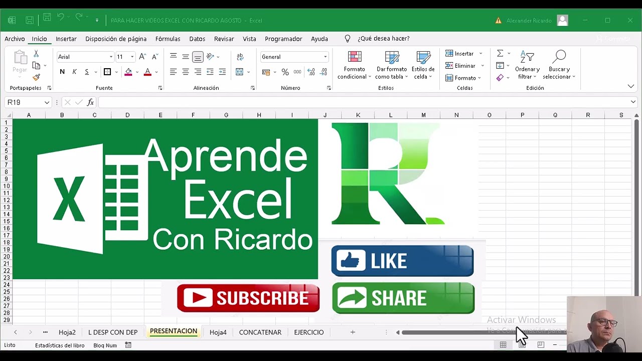Toggle wrap text (Ajustar texto)
This screenshot has width=642, height=361.
point(240,57)
